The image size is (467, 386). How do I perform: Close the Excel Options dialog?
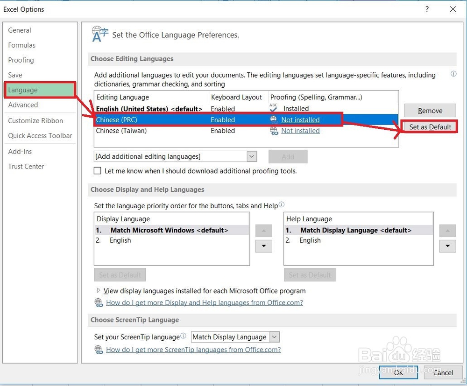pos(453,9)
